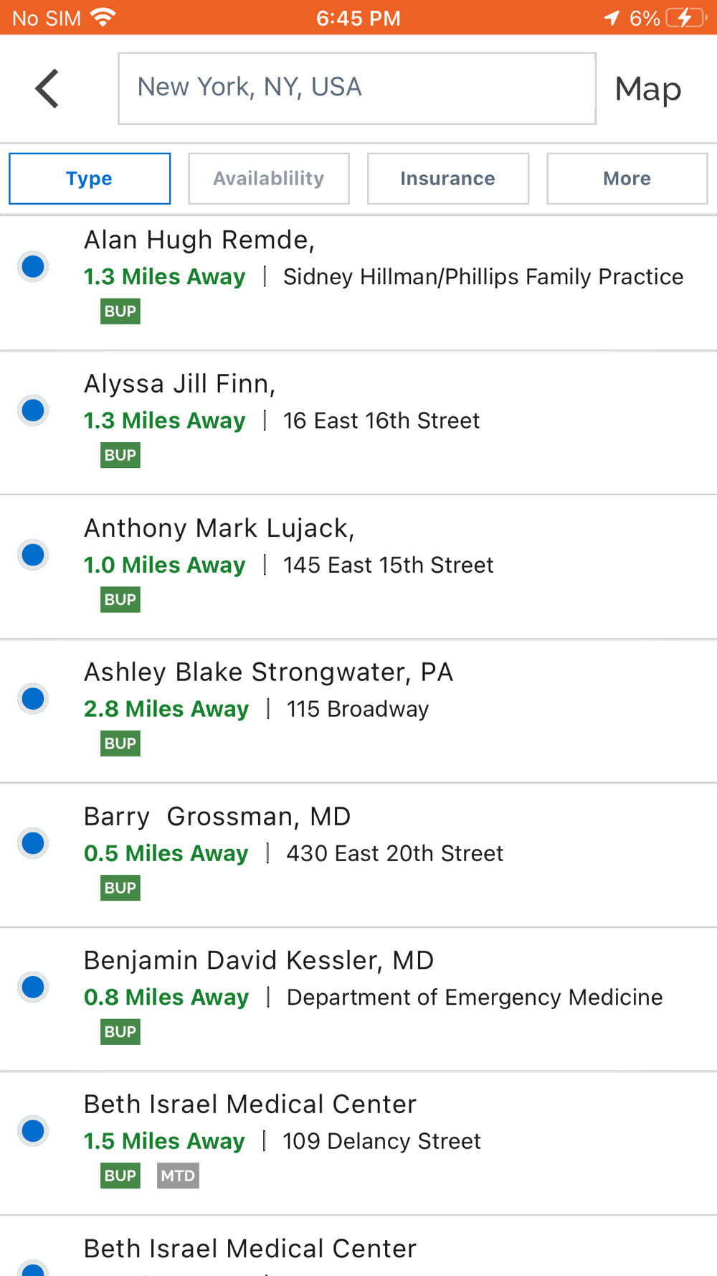Open the Type filter dropdown
The height and width of the screenshot is (1276, 717).
(90, 179)
